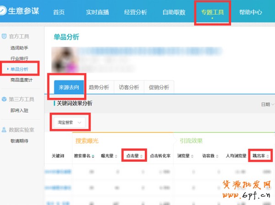
Task: Switch to the 访客分析 tab
Action: point(129,87)
